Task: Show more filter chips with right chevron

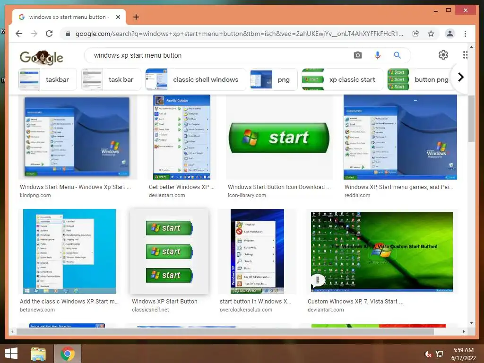Action: click(x=460, y=77)
